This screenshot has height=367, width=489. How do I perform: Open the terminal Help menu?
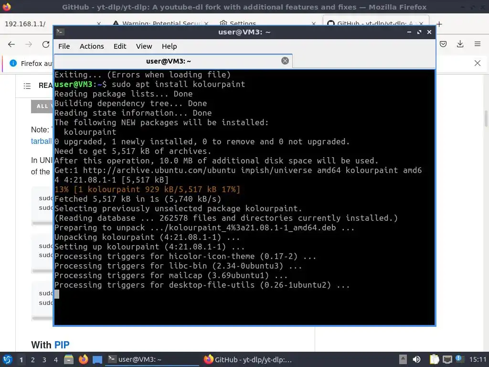pos(170,46)
